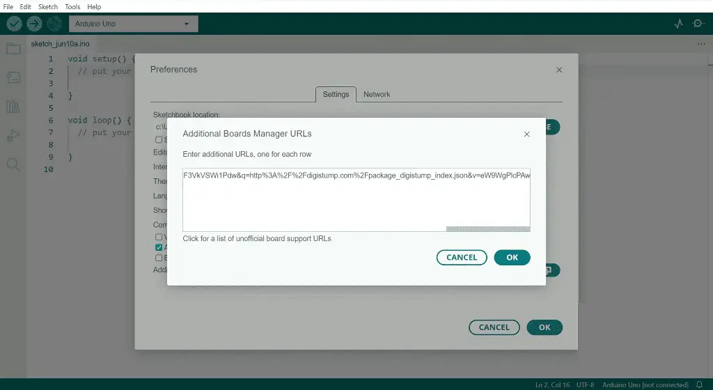Screen dimensions: 713x390
Task: Click the void loop() code line
Action: click(x=100, y=120)
